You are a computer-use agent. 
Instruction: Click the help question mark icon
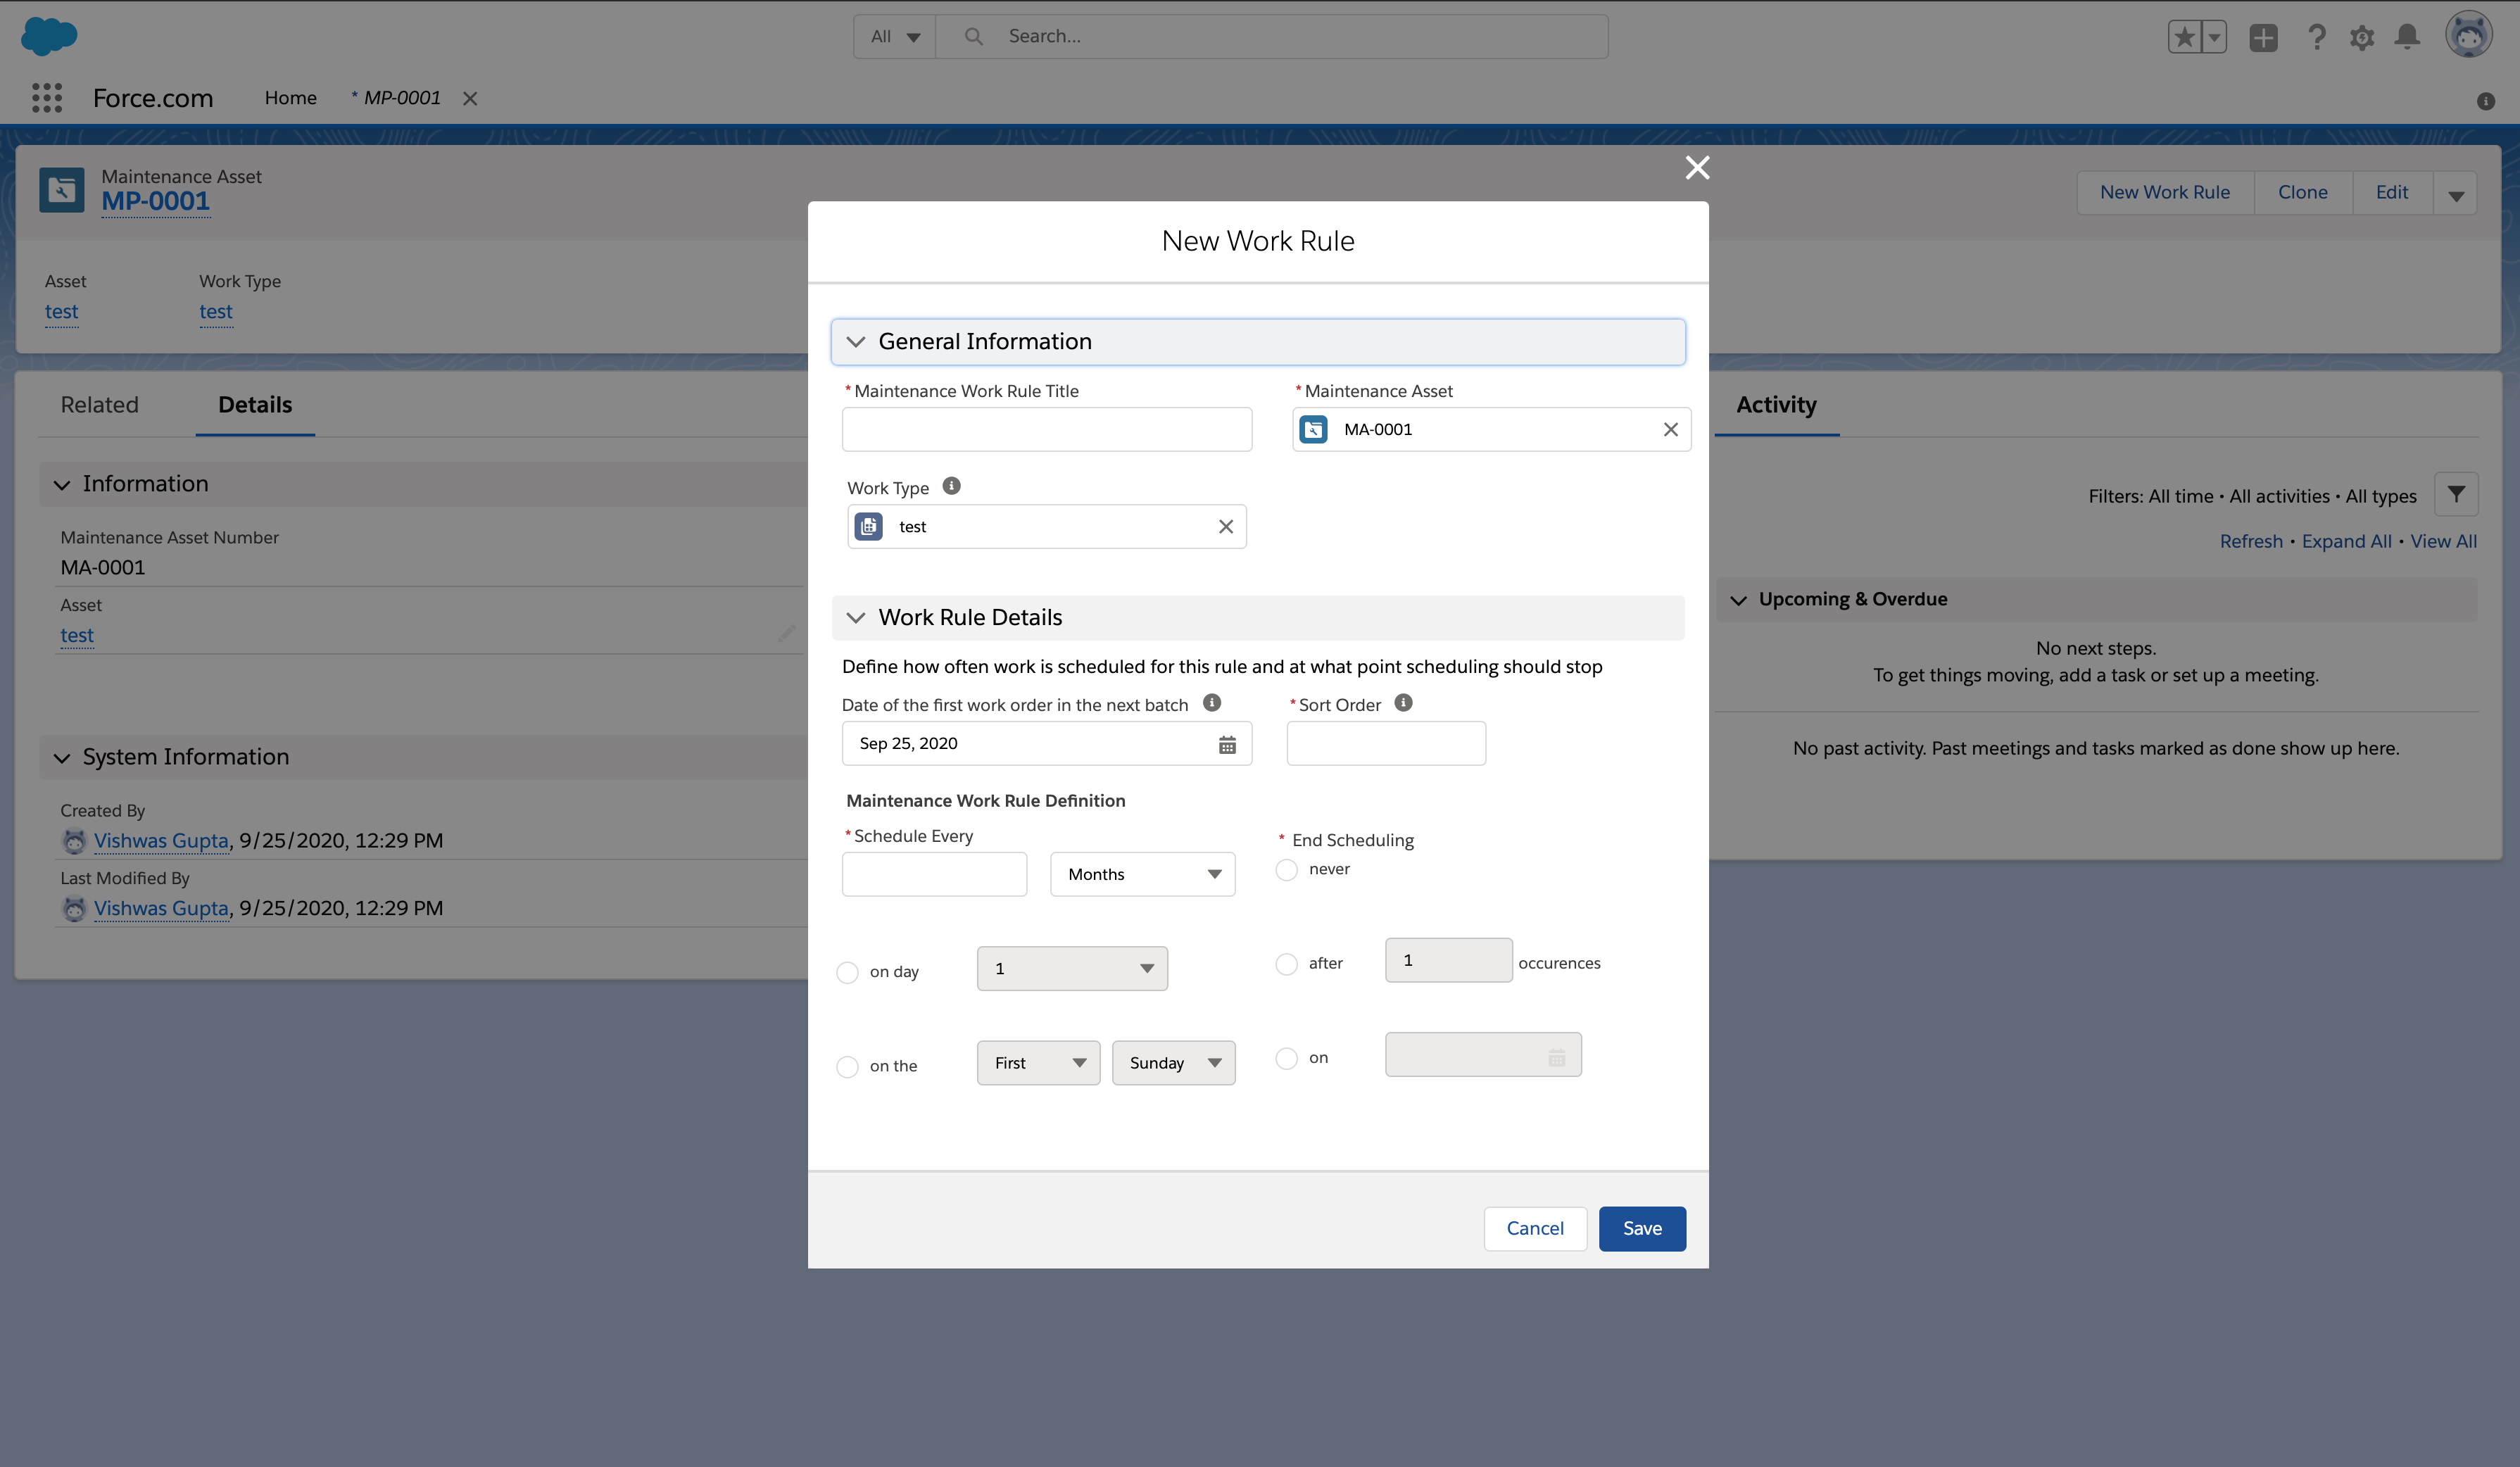(2317, 37)
